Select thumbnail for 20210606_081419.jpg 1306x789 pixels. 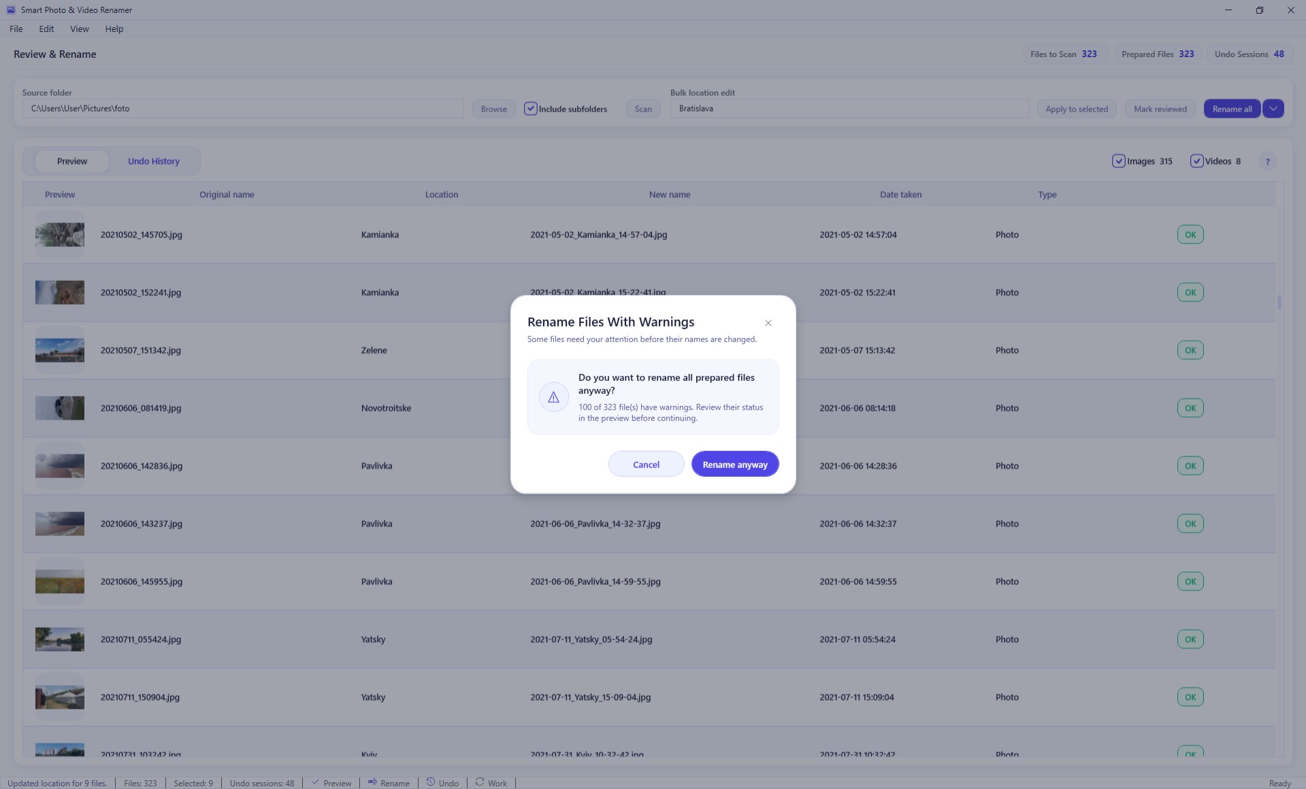click(x=60, y=408)
